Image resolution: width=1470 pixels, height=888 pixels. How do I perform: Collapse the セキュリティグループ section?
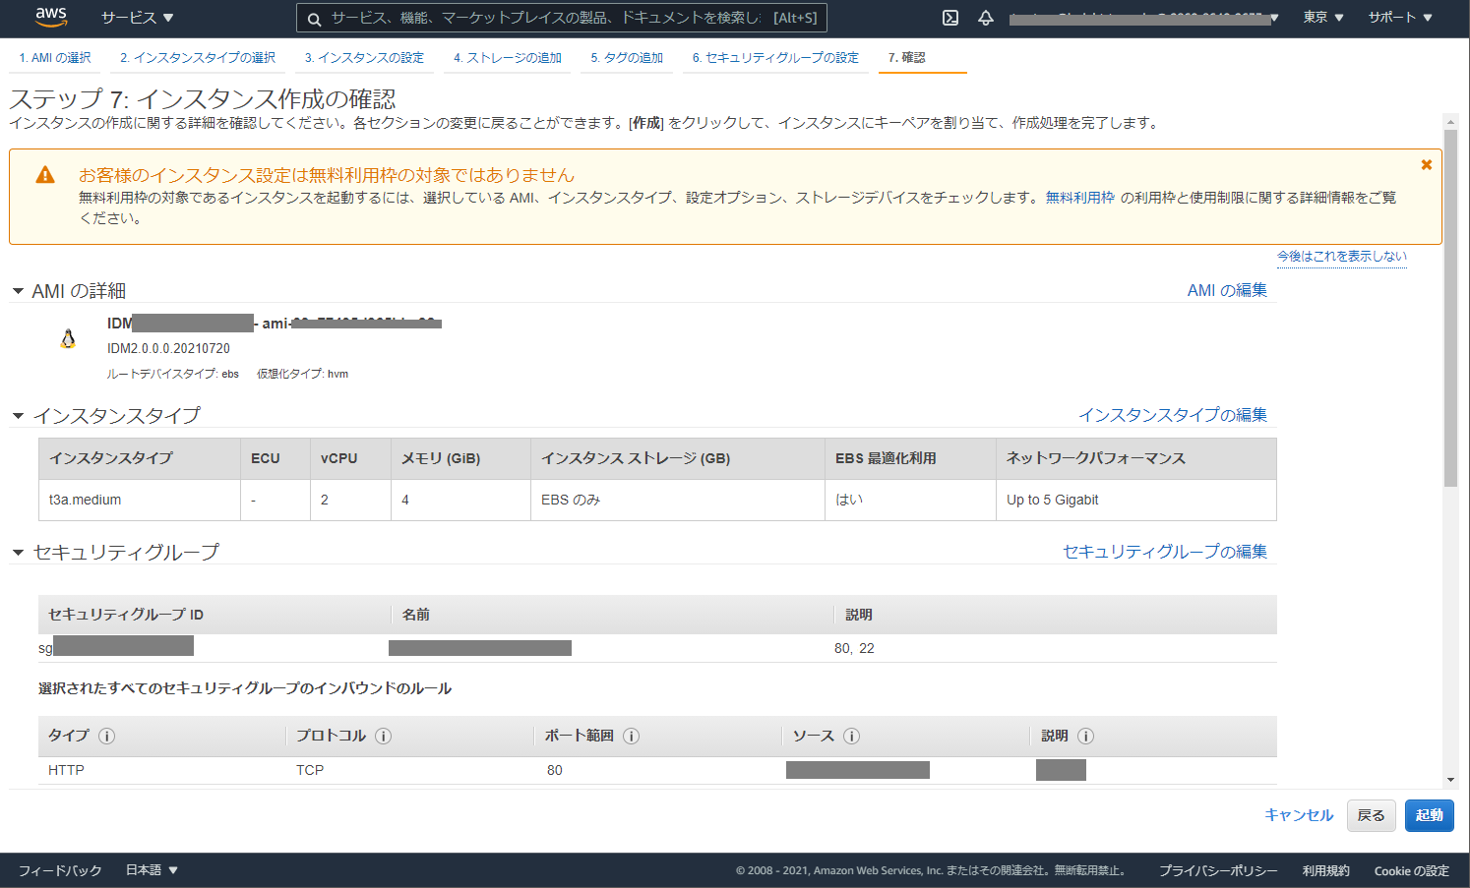18,553
